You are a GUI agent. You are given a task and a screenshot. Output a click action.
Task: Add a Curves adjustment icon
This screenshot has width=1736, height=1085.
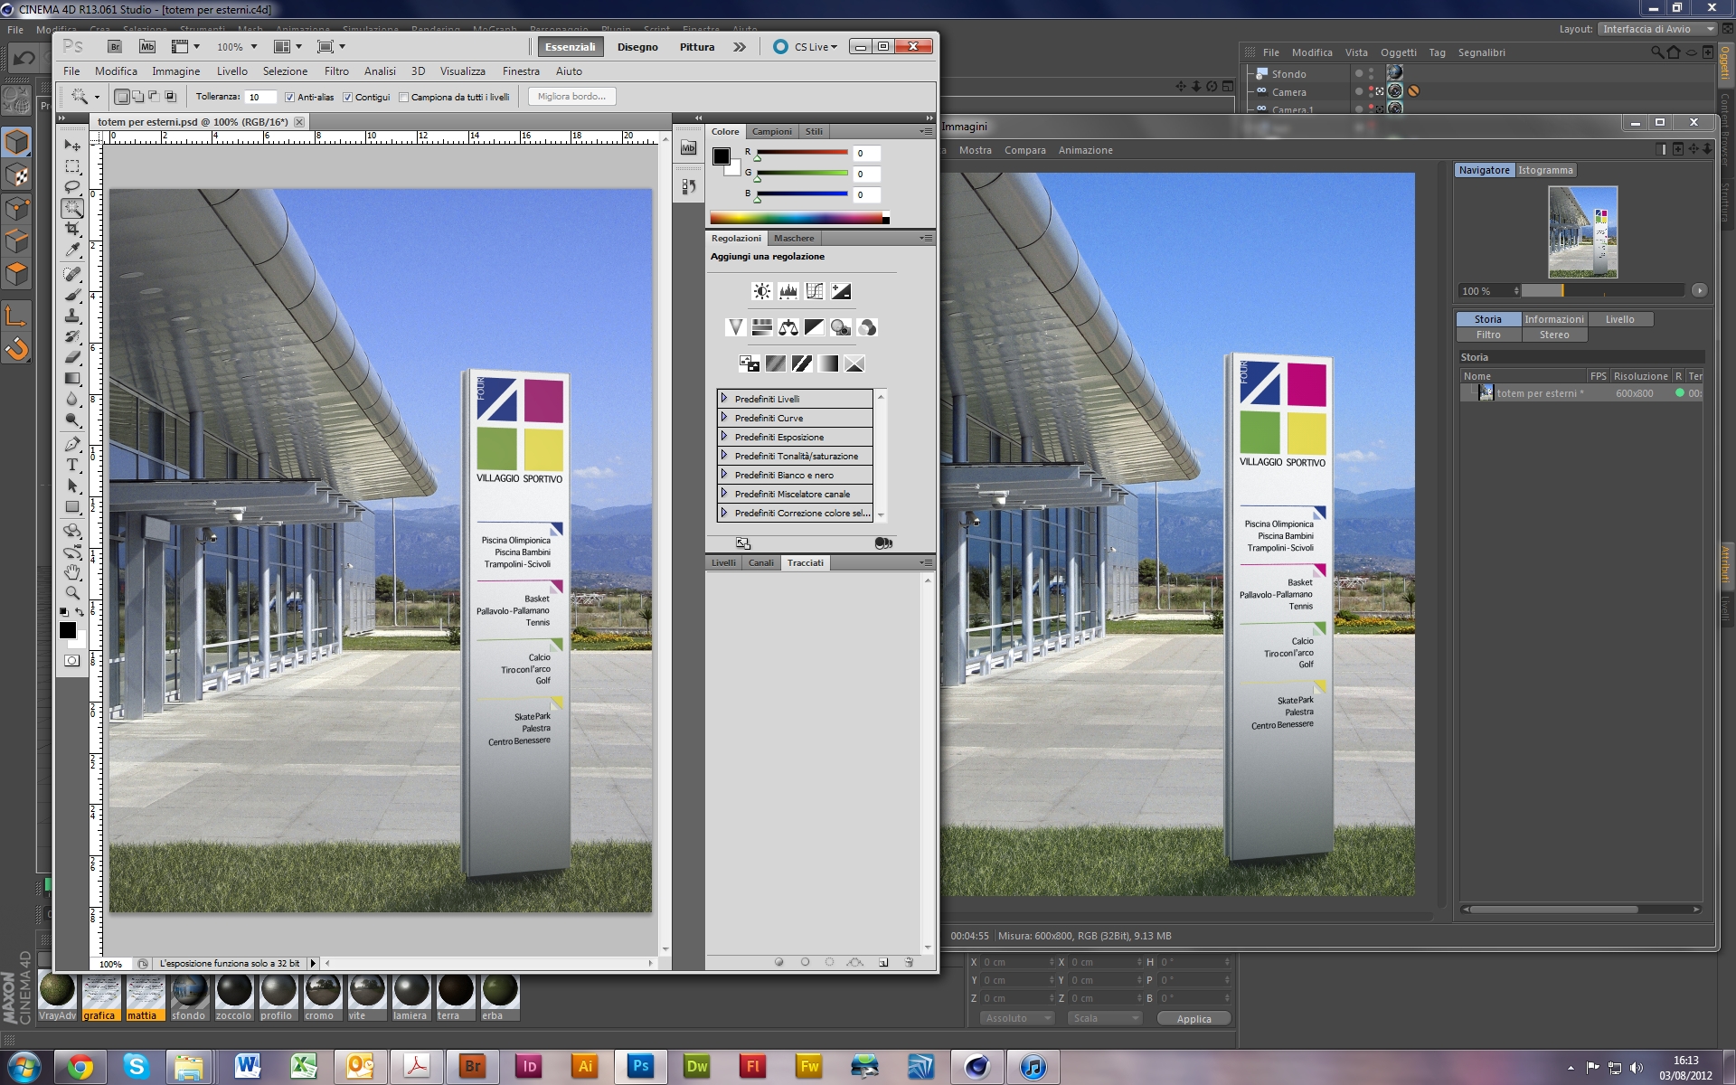pyautogui.click(x=815, y=291)
